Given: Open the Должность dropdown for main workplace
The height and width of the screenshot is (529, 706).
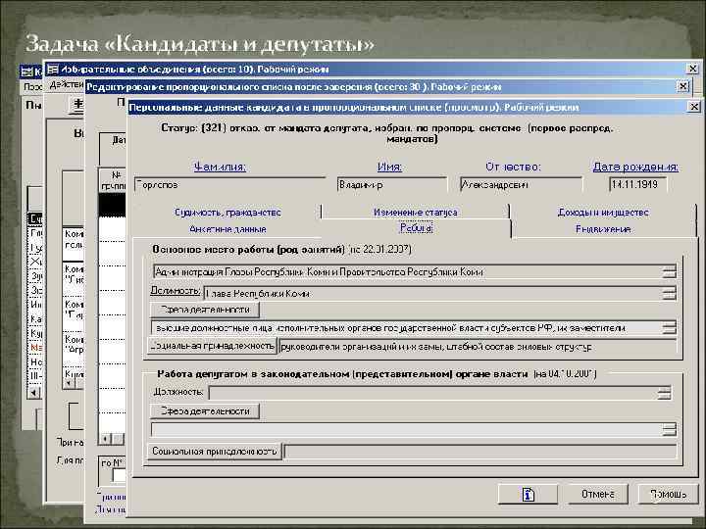Looking at the screenshot, I should click(669, 293).
